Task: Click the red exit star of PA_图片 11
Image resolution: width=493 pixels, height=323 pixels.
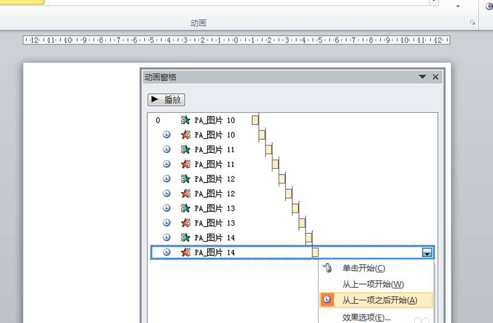Action: [x=185, y=164]
